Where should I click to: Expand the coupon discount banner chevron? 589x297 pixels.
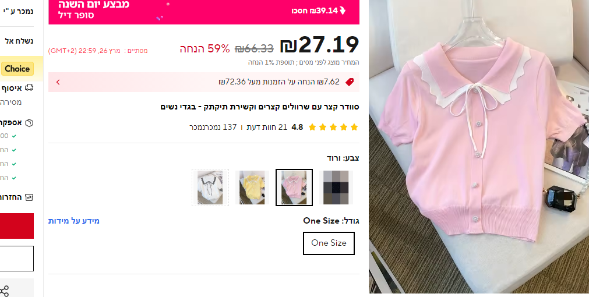[x=58, y=82]
